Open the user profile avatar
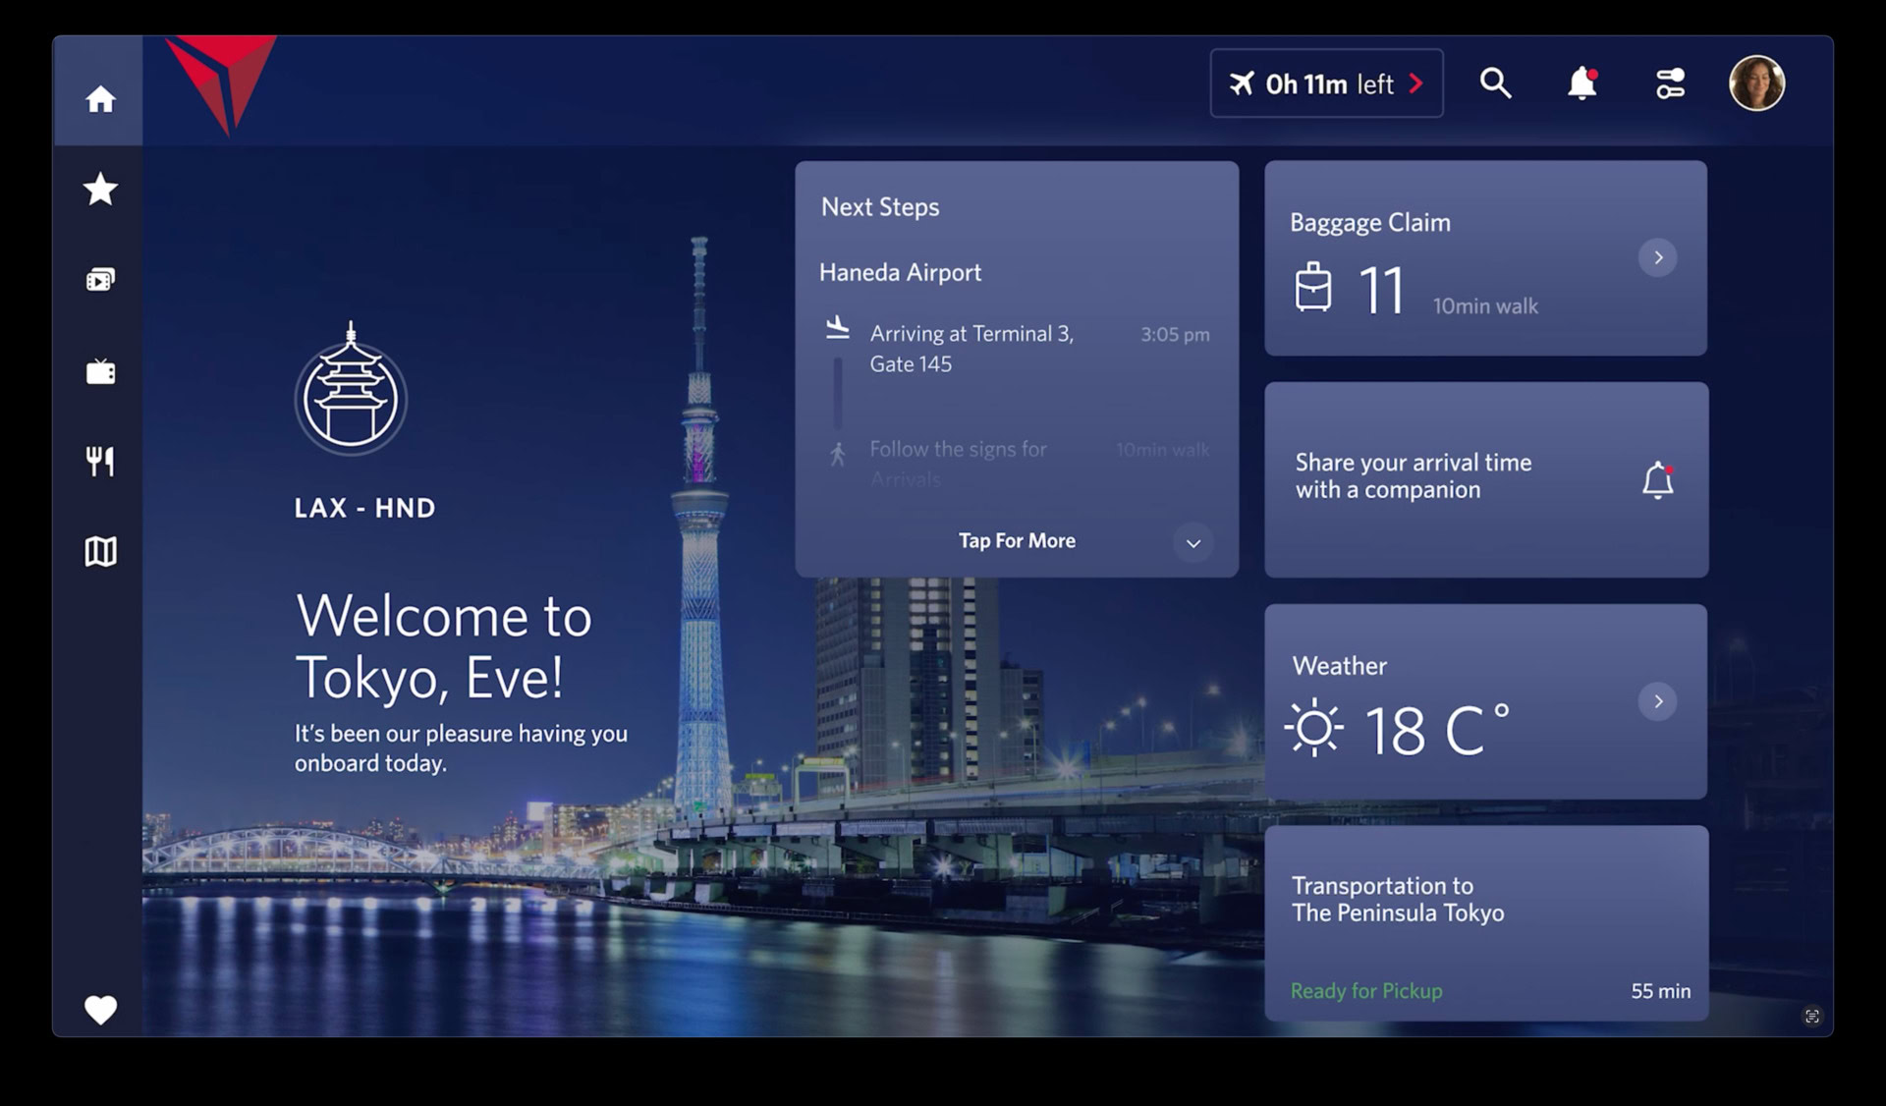 1757,83
